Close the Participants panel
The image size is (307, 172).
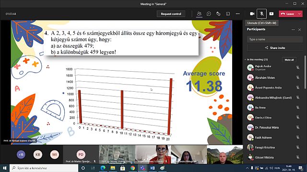(x=299, y=30)
